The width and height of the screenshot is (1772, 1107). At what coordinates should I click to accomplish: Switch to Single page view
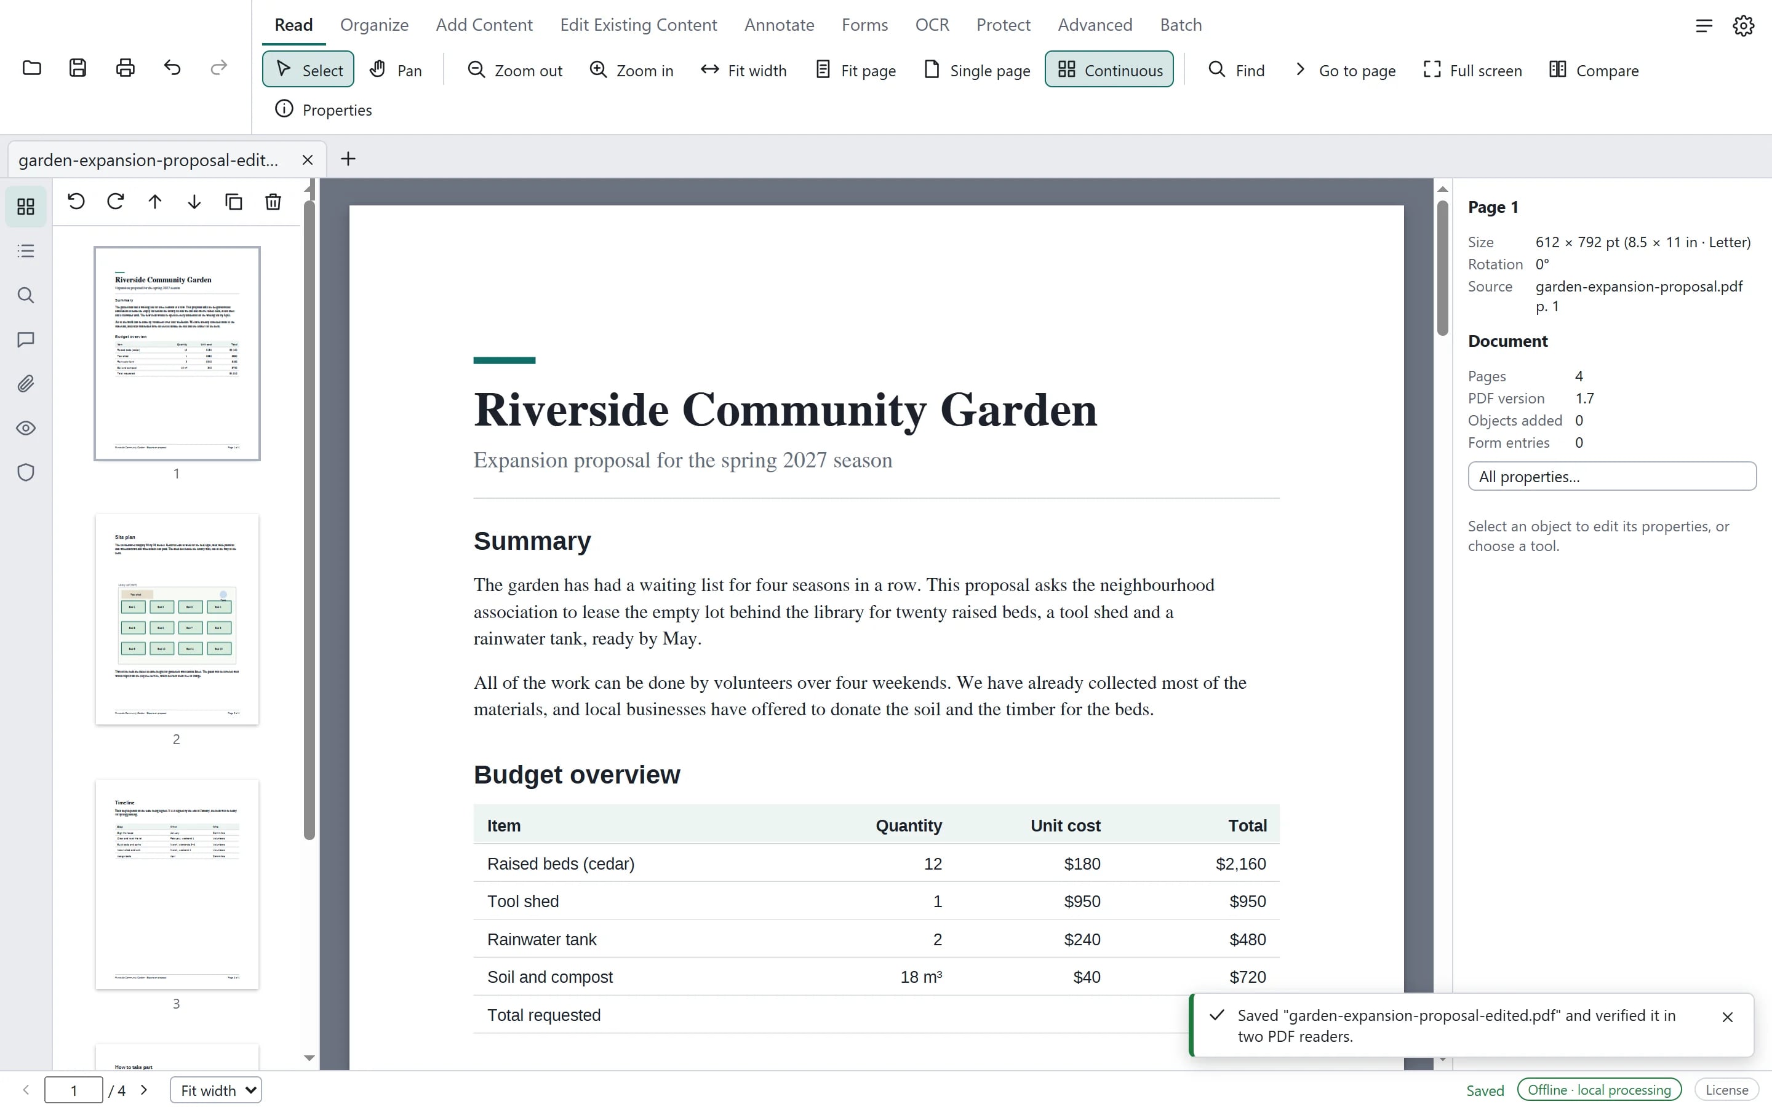coord(976,69)
